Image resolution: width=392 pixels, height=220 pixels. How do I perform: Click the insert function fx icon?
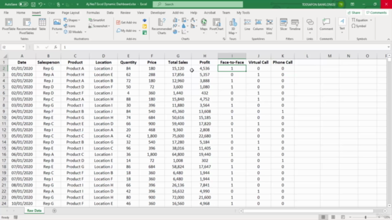tap(56, 47)
